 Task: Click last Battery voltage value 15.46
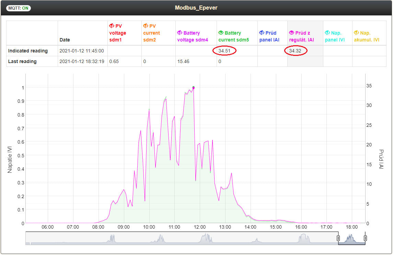[x=183, y=62]
